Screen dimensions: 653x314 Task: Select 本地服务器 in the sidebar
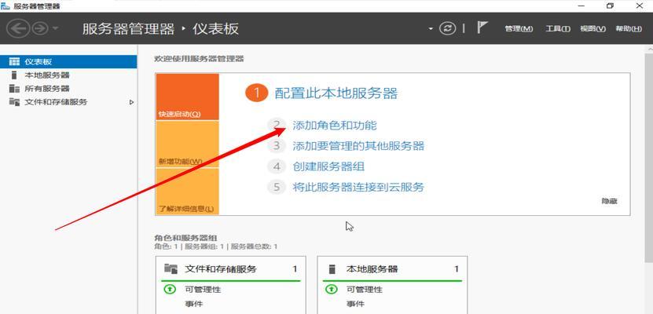68,75
